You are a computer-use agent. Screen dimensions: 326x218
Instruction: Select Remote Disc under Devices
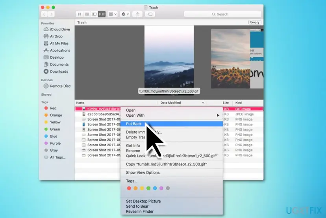tap(57, 86)
